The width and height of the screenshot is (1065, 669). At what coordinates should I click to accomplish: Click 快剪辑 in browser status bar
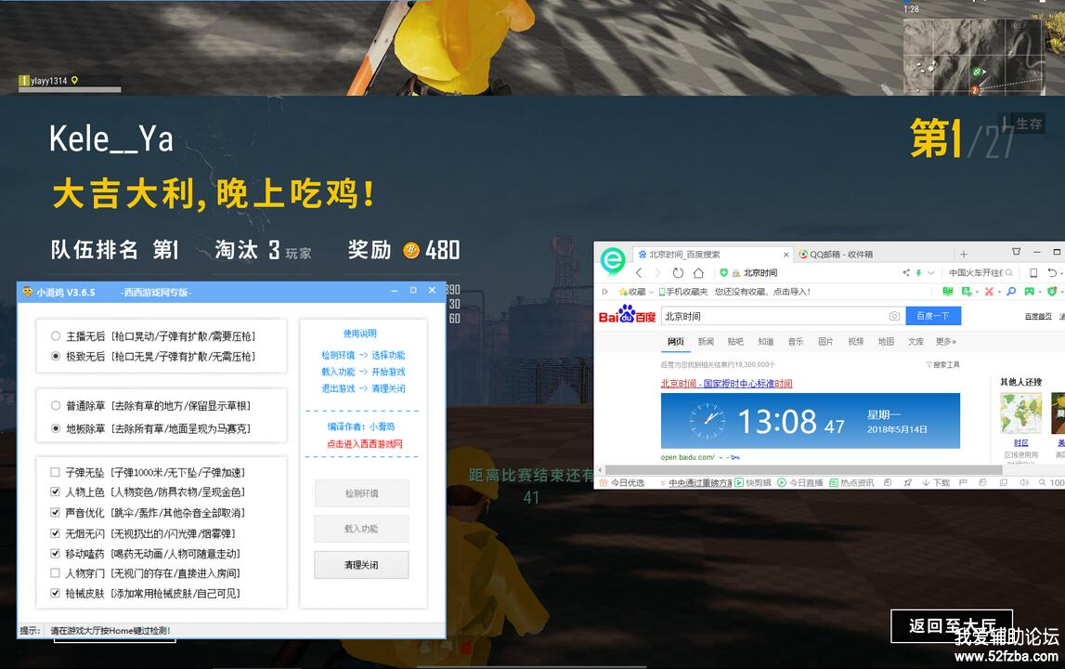pyautogui.click(x=753, y=483)
